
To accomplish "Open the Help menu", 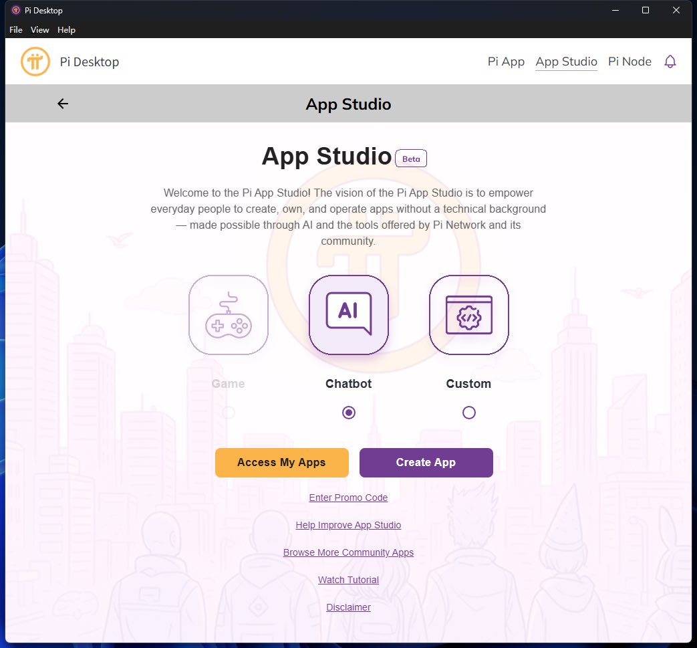I will point(66,30).
